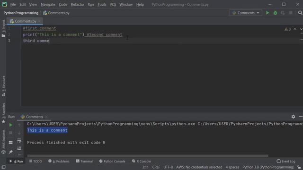Click the 3:11 cursor position in status bar

coord(145,167)
